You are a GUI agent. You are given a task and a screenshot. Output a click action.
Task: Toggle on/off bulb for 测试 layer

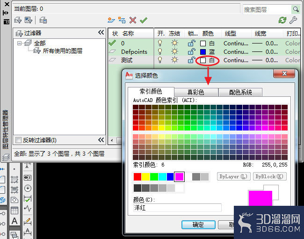(x=160, y=60)
